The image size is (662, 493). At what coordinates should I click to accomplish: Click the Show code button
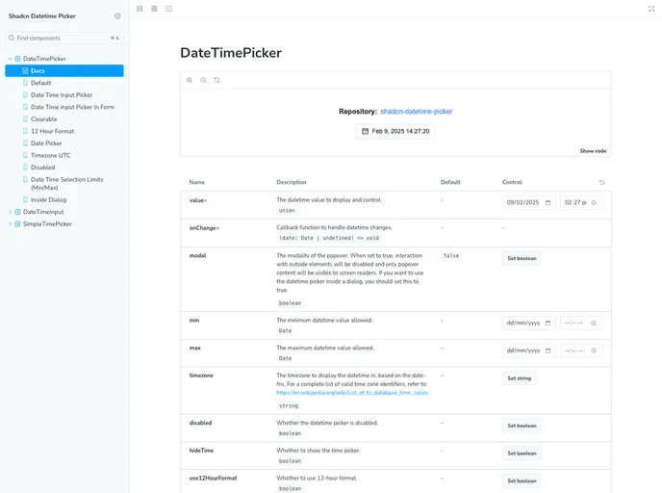coord(593,151)
